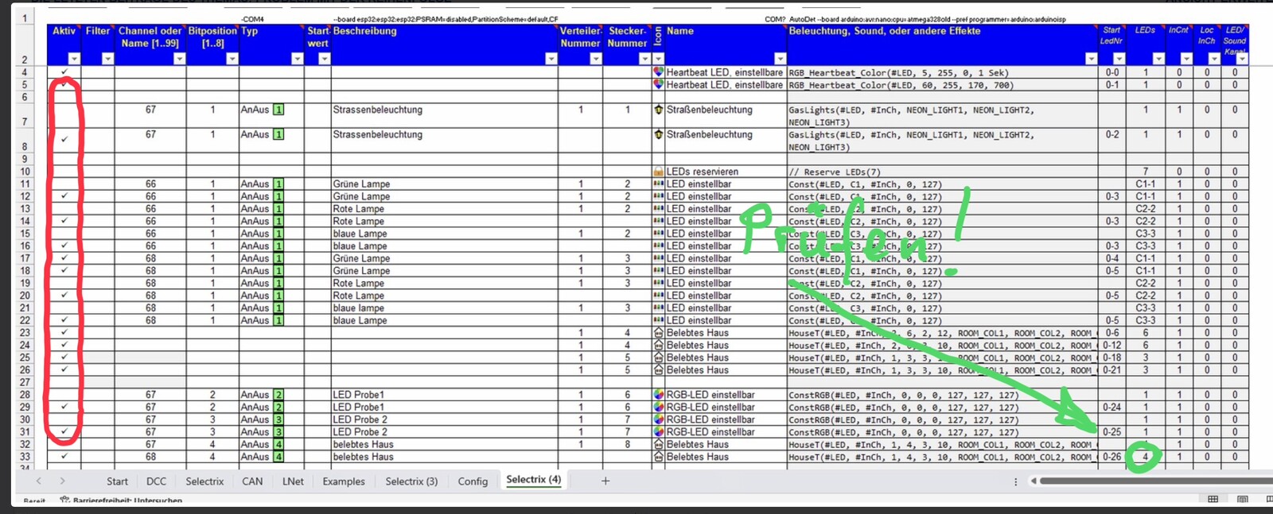Toggle the Aktiv checkmark in row 8
The height and width of the screenshot is (514, 1273).
click(x=64, y=139)
